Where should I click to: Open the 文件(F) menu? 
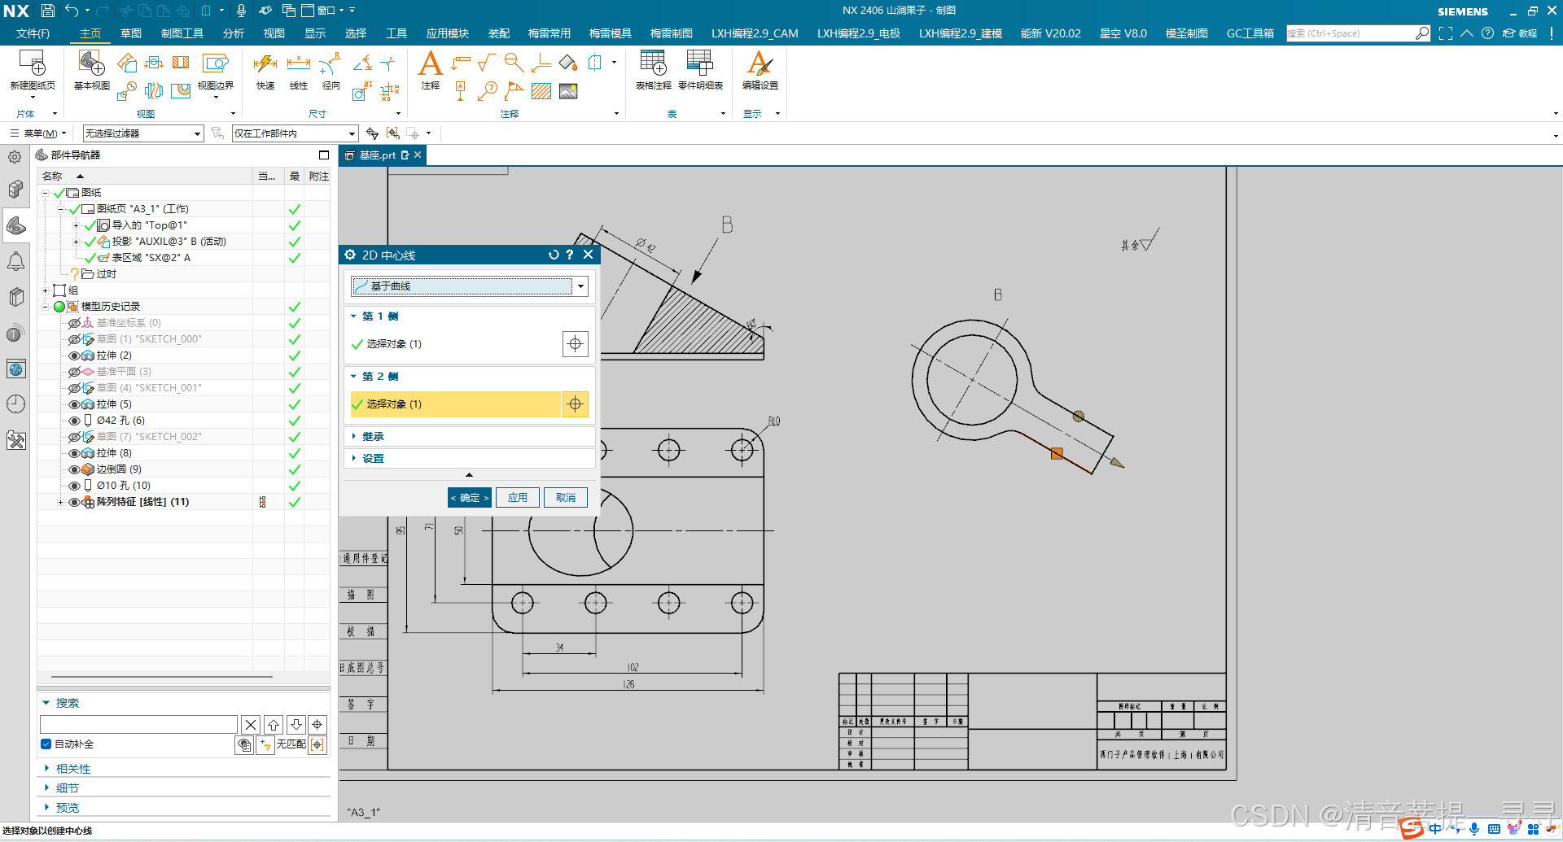point(33,33)
